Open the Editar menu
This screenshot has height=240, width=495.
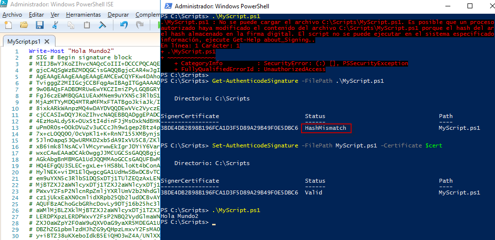[x=36, y=15]
